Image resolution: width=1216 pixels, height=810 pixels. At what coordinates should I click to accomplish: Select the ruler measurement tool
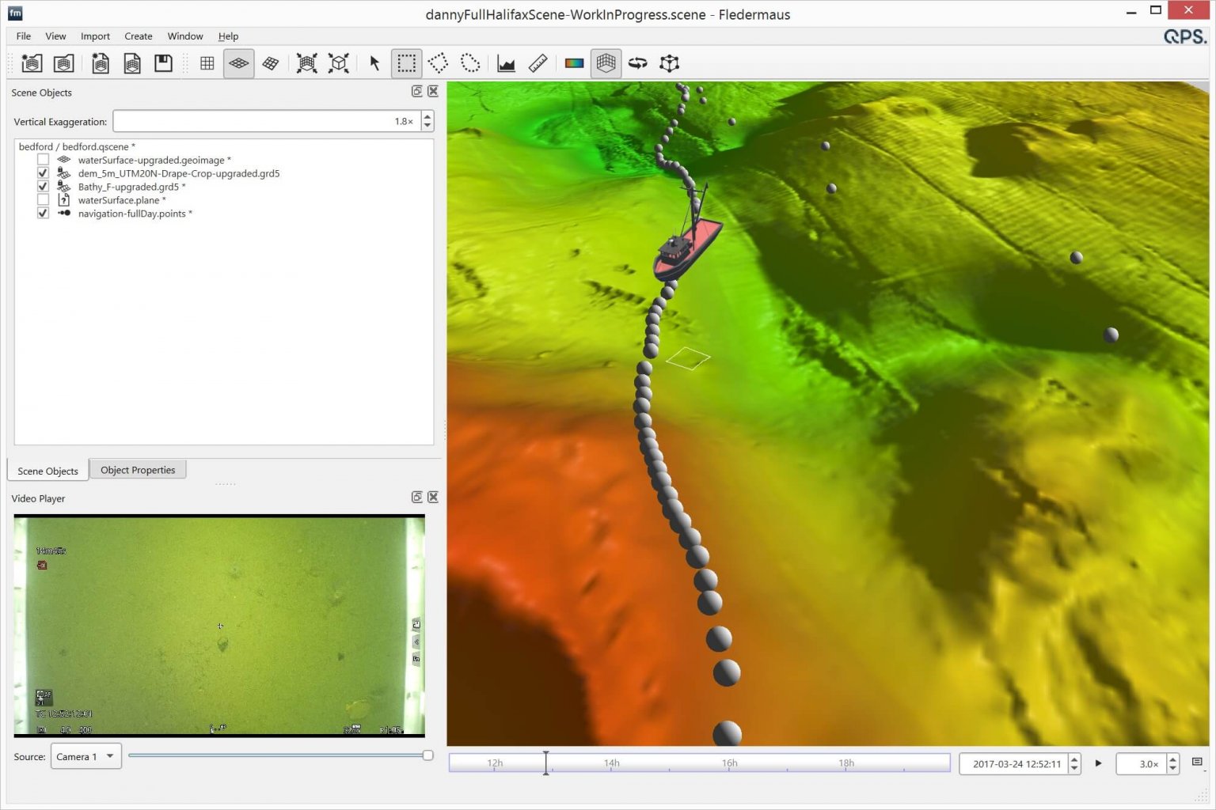coord(538,63)
